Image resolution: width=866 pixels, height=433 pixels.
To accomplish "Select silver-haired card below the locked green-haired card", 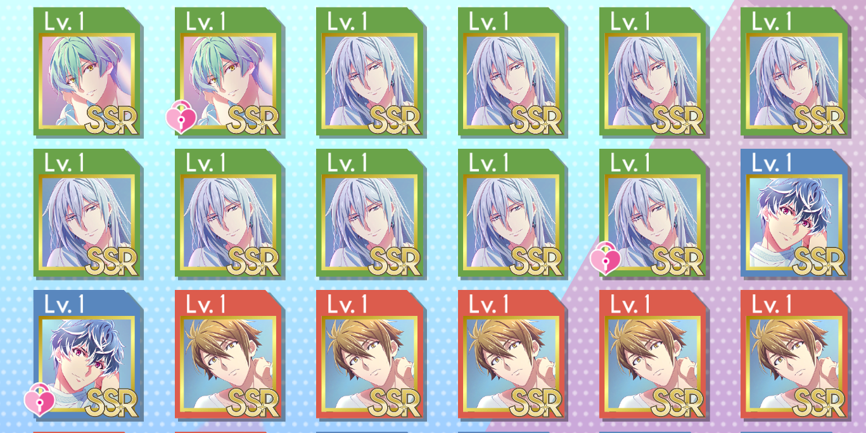I will (x=229, y=213).
